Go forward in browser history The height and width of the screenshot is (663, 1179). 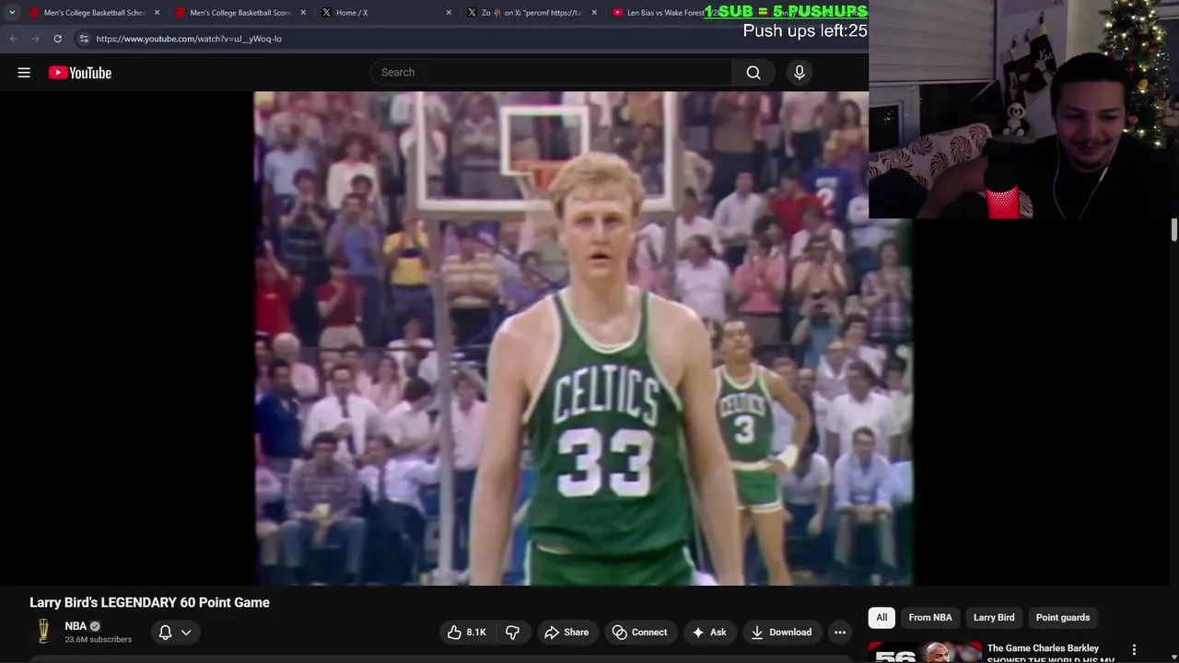[x=35, y=39]
